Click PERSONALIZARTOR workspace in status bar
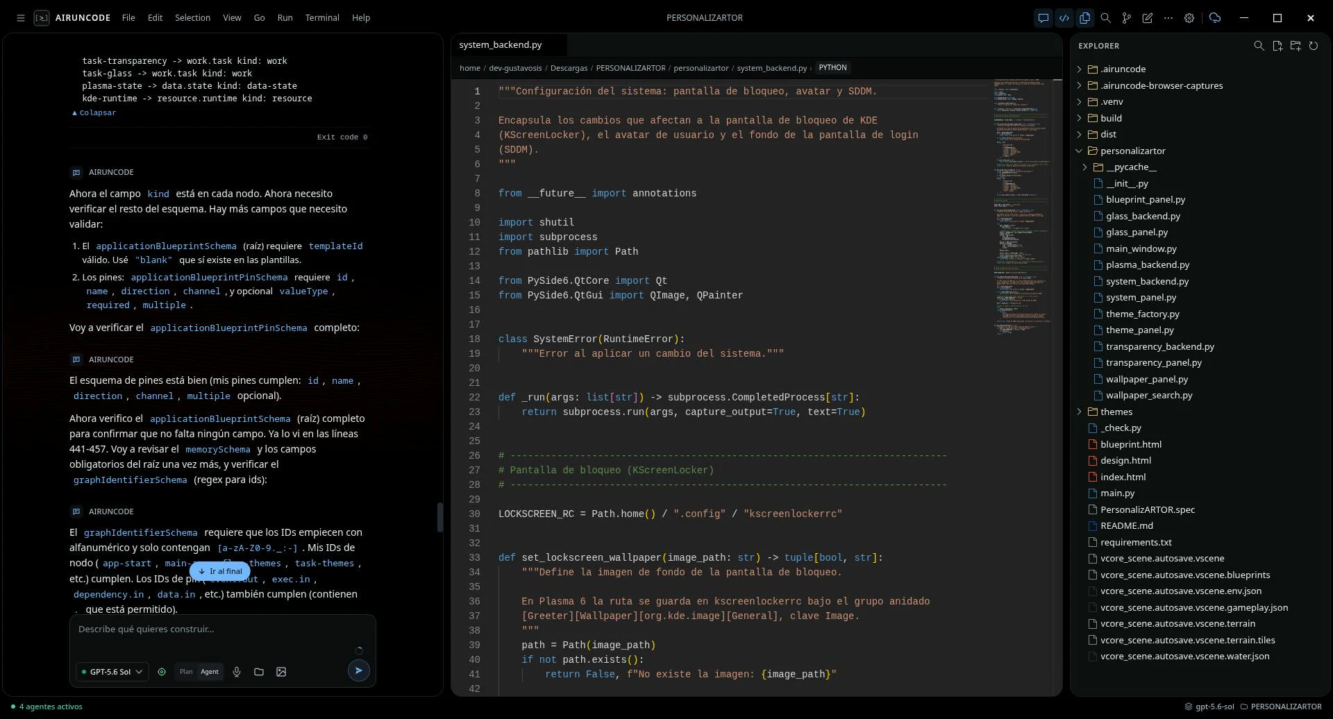The height and width of the screenshot is (719, 1333). coord(1281,707)
